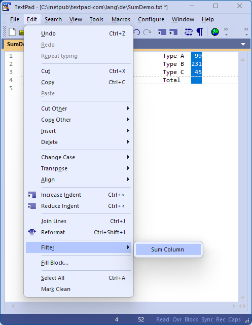
Task: Open the Tools menu
Action: click(x=96, y=19)
